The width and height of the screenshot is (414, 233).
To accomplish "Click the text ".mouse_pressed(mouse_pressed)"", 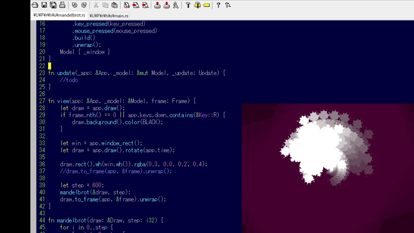I will click(114, 31).
